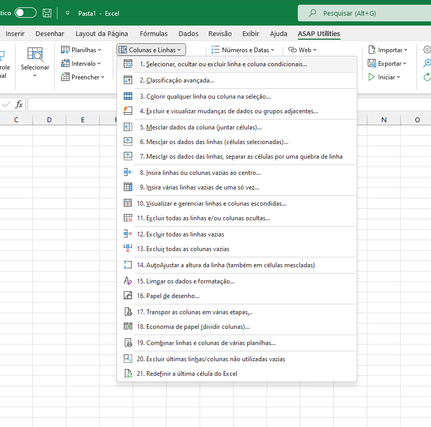Click the icon for item 6 Mesclar dados das linhas

(128, 141)
